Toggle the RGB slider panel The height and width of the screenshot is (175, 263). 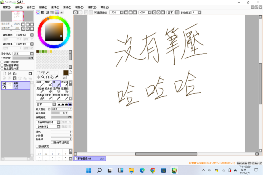43,12
